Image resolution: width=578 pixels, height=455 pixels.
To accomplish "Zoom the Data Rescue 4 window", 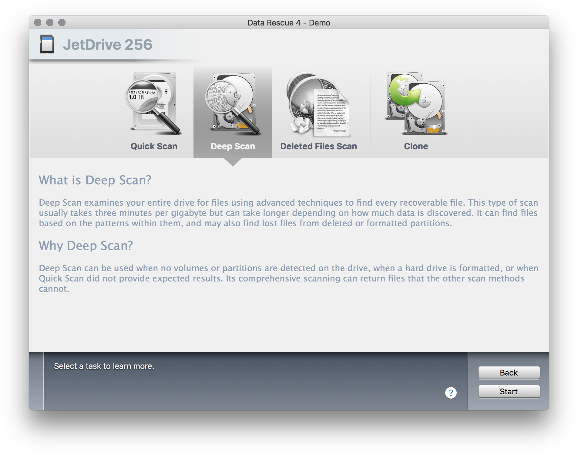I will (62, 22).
